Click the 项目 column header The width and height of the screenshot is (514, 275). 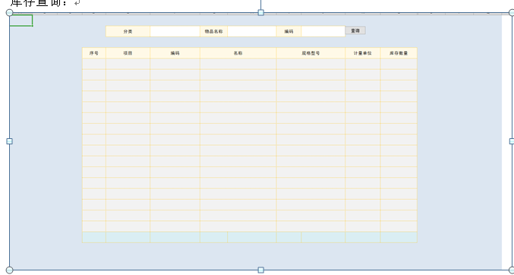click(x=128, y=53)
